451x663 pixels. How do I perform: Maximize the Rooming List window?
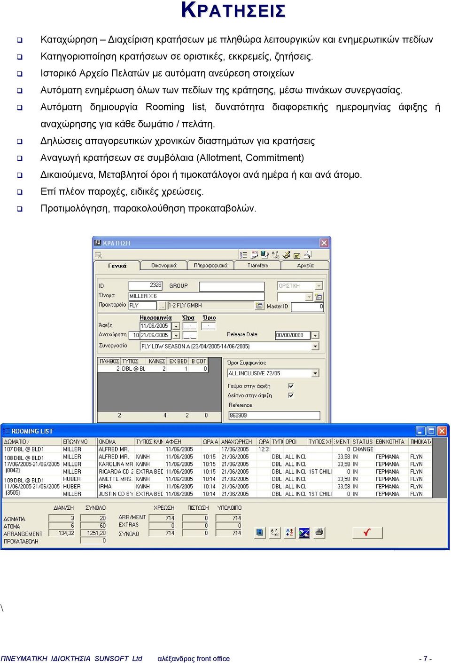click(431, 431)
